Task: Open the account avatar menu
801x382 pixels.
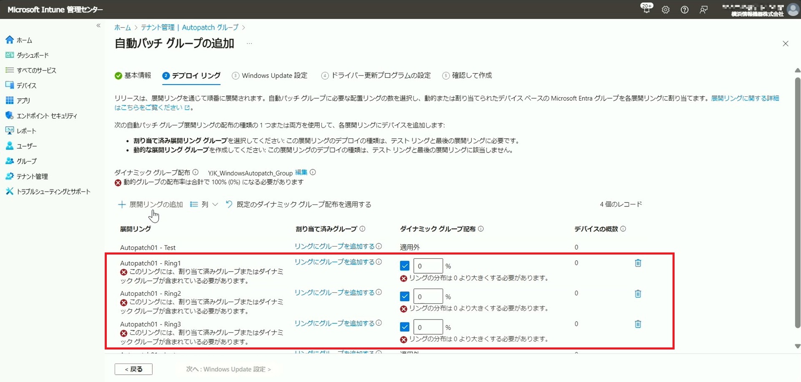Action: pyautogui.click(x=793, y=10)
